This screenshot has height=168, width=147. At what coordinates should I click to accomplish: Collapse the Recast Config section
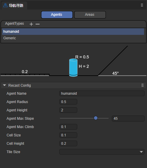tap(4, 85)
